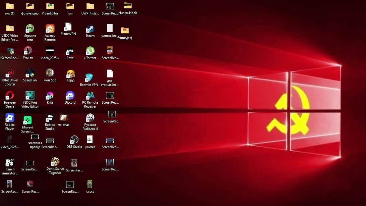Open Movavi Screen recorder shortcut
Image resolution: width=366 pixels, height=206 pixels.
[x=27, y=120]
